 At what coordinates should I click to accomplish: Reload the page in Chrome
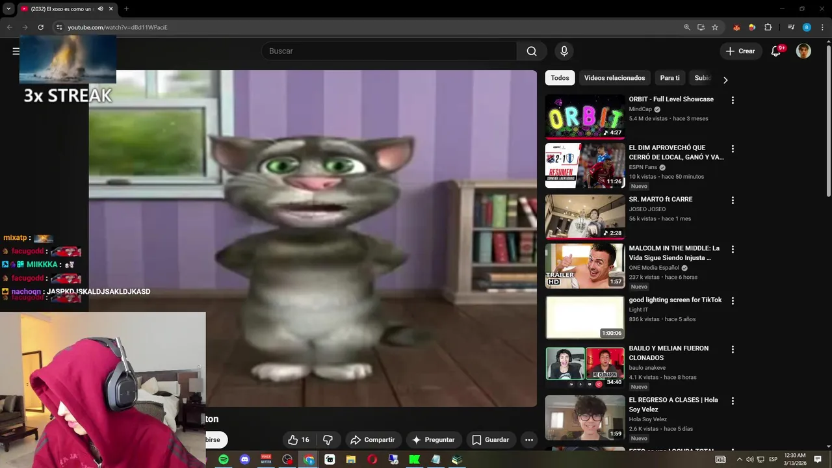(x=40, y=27)
